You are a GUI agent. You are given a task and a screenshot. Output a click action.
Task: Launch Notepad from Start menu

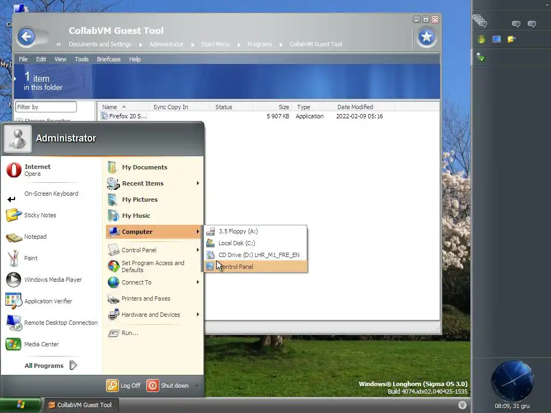click(27, 237)
